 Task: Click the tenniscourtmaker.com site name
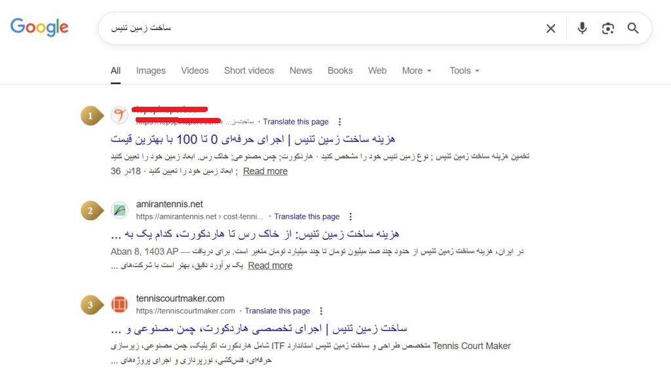[x=180, y=298]
